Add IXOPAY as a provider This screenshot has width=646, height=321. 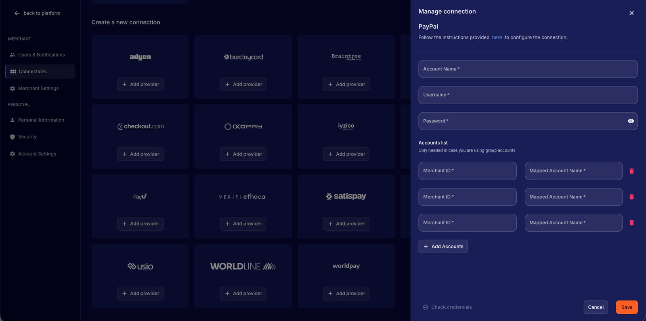[x=243, y=154]
